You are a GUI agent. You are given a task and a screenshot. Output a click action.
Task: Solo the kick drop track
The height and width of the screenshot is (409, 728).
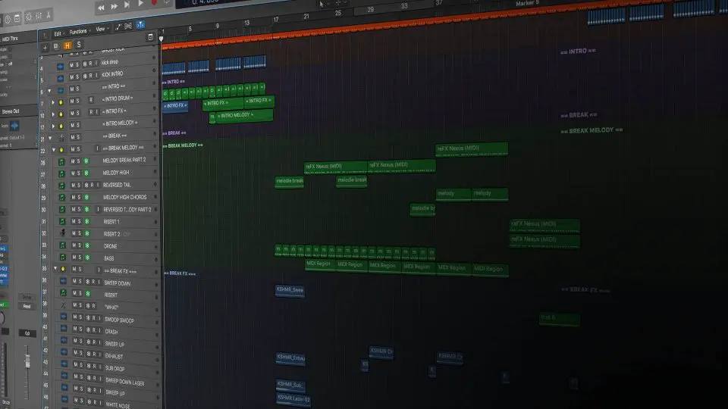pyautogui.click(x=77, y=64)
